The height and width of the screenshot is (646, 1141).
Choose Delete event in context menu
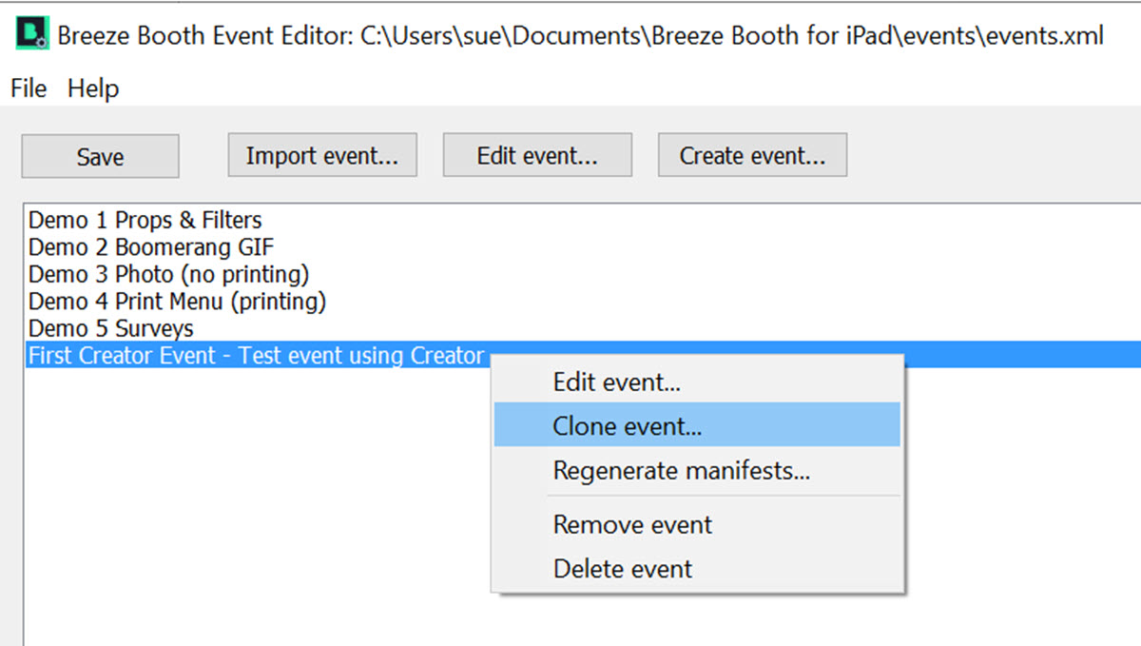[697, 569]
